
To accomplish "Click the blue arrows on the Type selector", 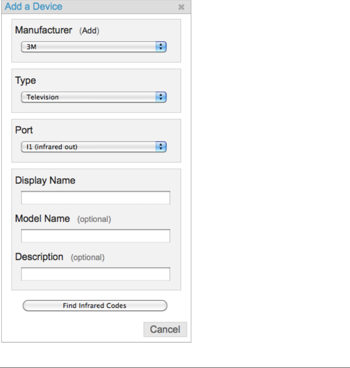I will click(x=161, y=97).
